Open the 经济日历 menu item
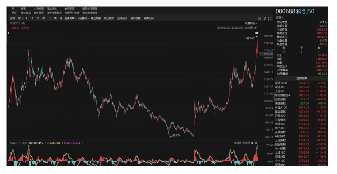The height and width of the screenshot is (174, 337). (39, 13)
